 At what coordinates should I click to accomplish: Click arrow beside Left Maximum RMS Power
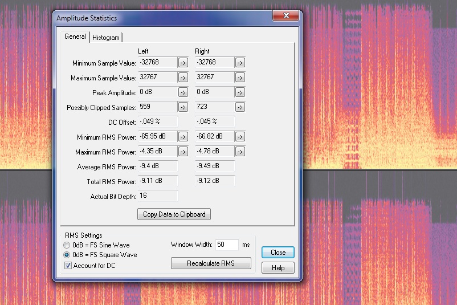[183, 152]
